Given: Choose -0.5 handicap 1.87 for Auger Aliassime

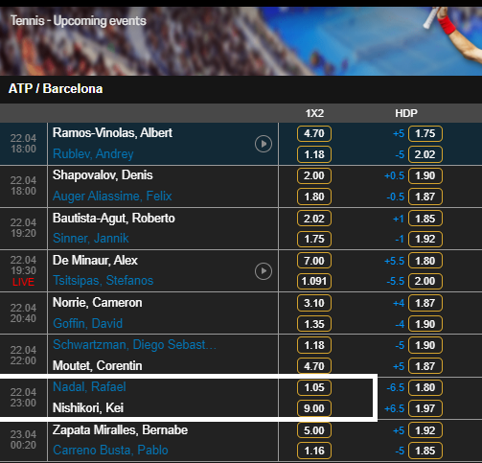Looking at the screenshot, I should click(425, 197).
